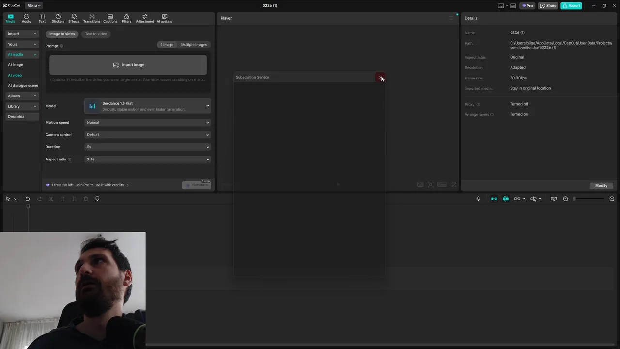The width and height of the screenshot is (620, 349).
Task: Open the Motion speed dropdown
Action: [x=148, y=122]
